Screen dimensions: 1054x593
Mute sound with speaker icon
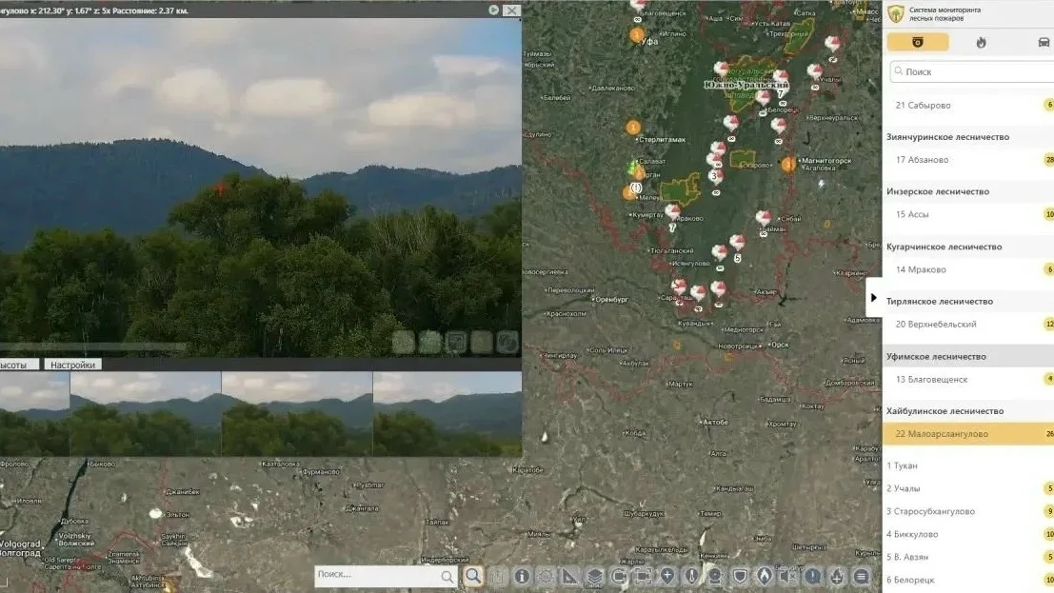[x=787, y=576]
